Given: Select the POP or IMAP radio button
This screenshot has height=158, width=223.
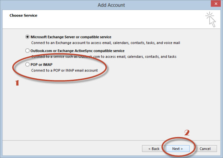Looking at the screenshot, I should click(x=27, y=64).
